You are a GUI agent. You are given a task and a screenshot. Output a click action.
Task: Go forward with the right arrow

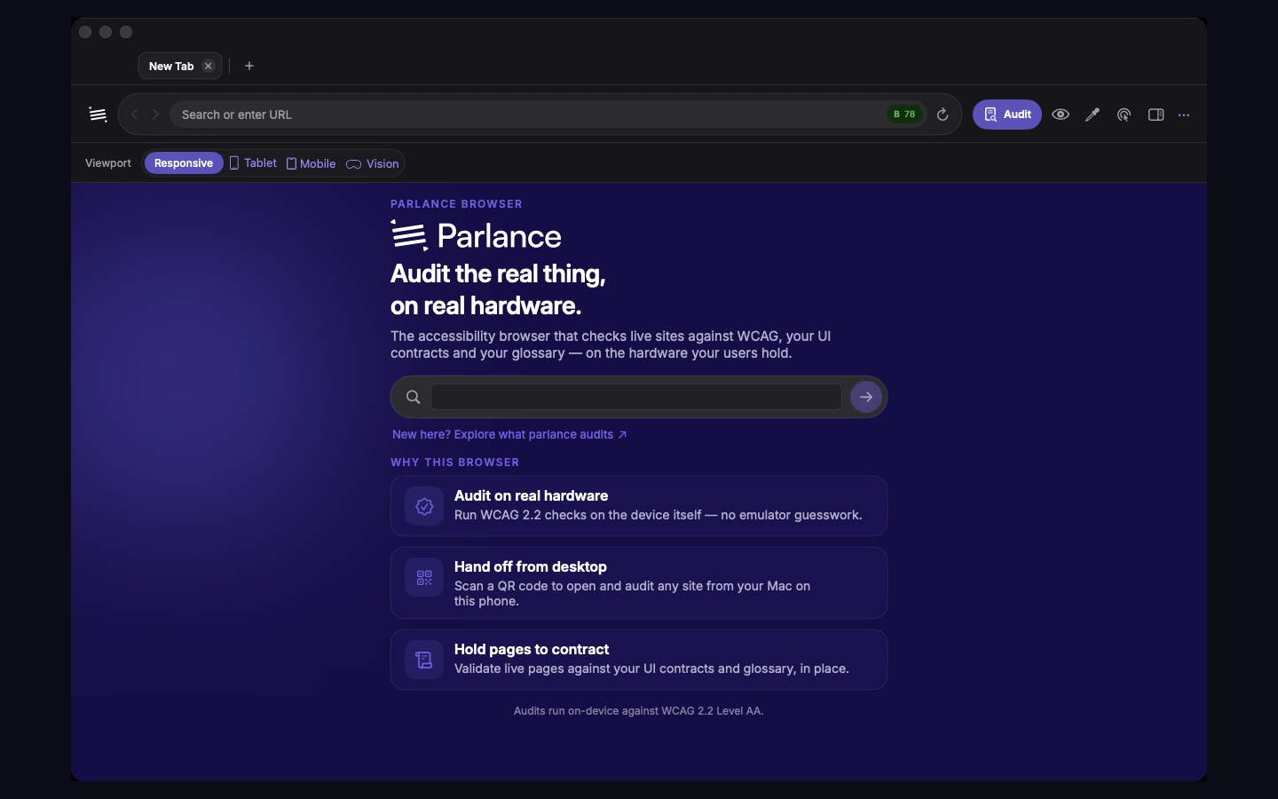click(x=156, y=115)
